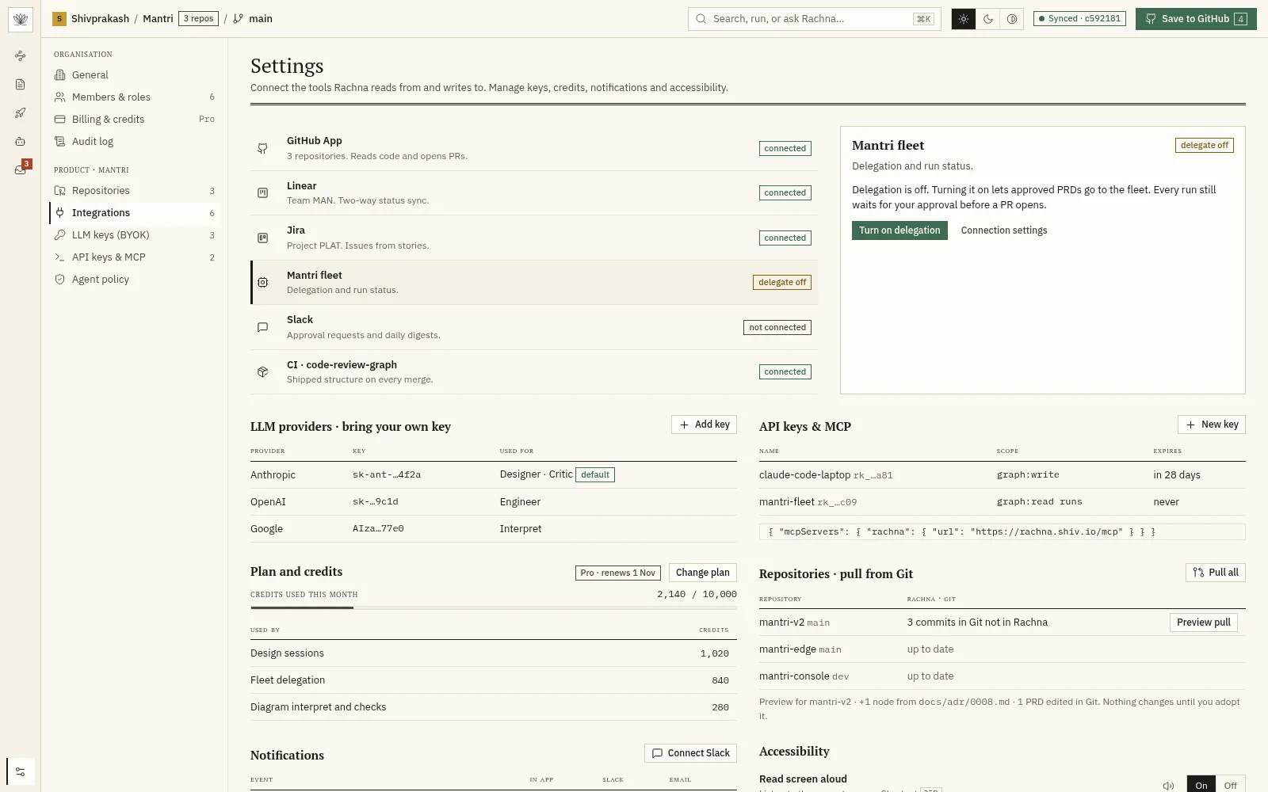Turn Read screen aloud On

coord(1201,785)
